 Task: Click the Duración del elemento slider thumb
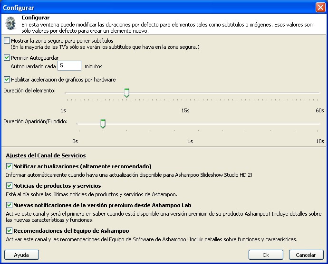pos(126,93)
